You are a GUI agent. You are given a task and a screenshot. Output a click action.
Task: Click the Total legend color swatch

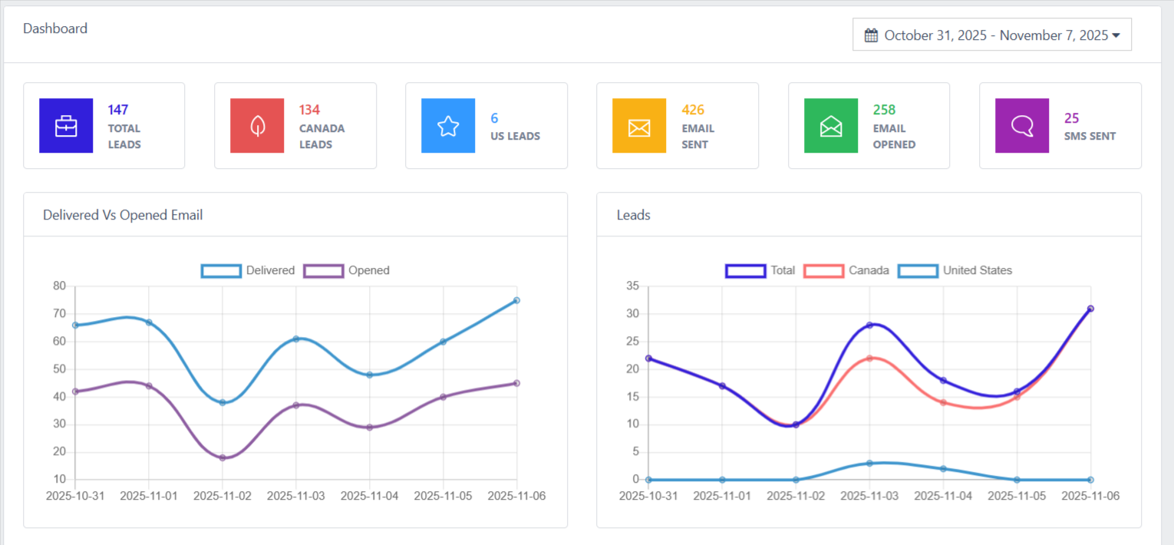744,270
